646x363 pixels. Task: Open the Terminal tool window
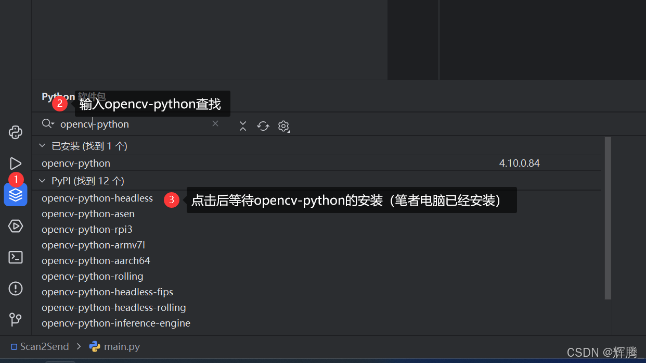[x=16, y=257]
